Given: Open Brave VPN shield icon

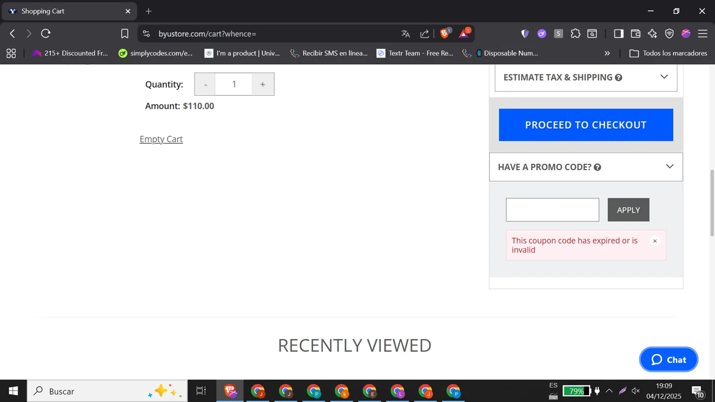Looking at the screenshot, I should [x=669, y=34].
